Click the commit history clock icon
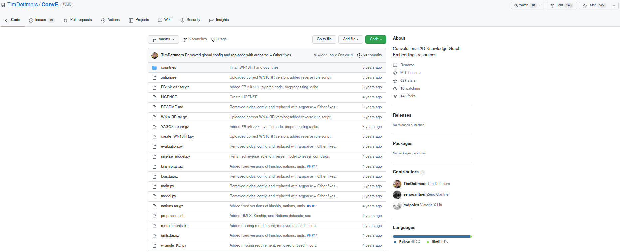 click(x=359, y=55)
